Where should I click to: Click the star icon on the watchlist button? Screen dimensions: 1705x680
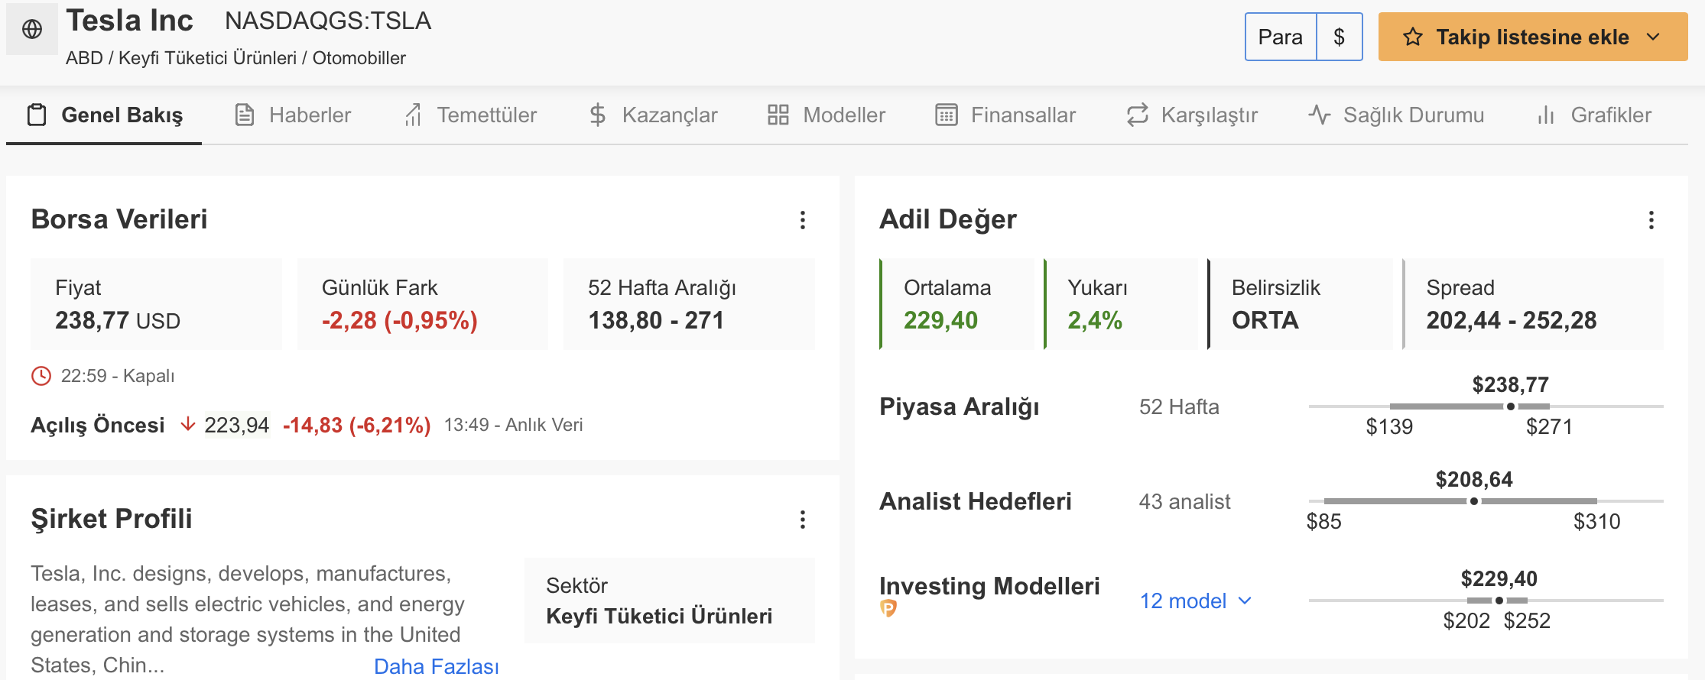(x=1413, y=37)
